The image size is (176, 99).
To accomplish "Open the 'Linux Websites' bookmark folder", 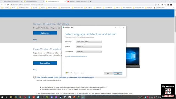I will [x=108, y=8].
